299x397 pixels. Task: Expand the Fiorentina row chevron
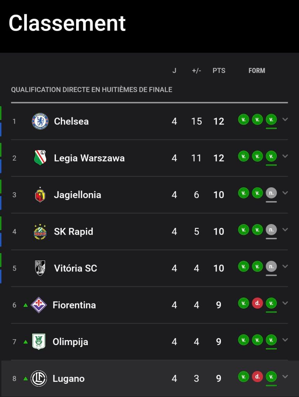pos(285,303)
